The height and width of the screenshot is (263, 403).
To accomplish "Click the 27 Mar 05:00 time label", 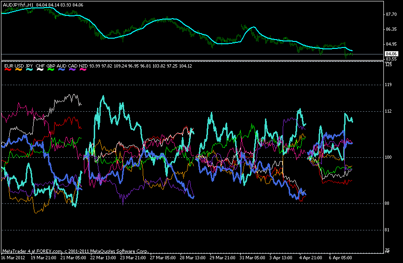I will click(163, 258).
